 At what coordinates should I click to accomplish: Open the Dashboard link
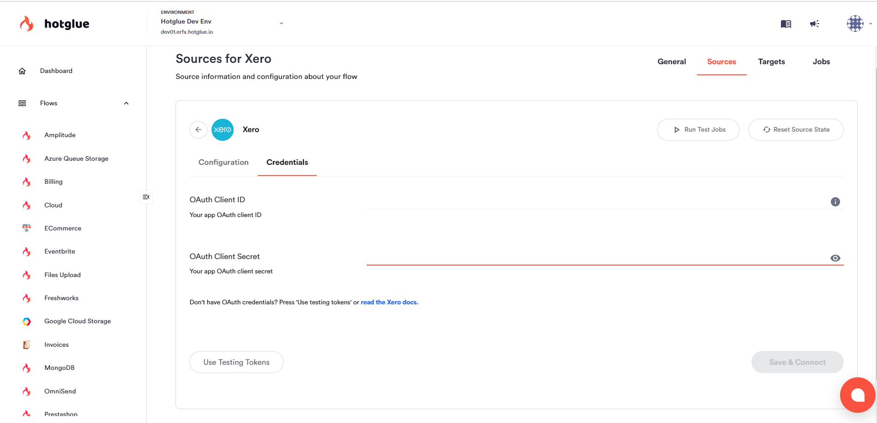tap(56, 71)
